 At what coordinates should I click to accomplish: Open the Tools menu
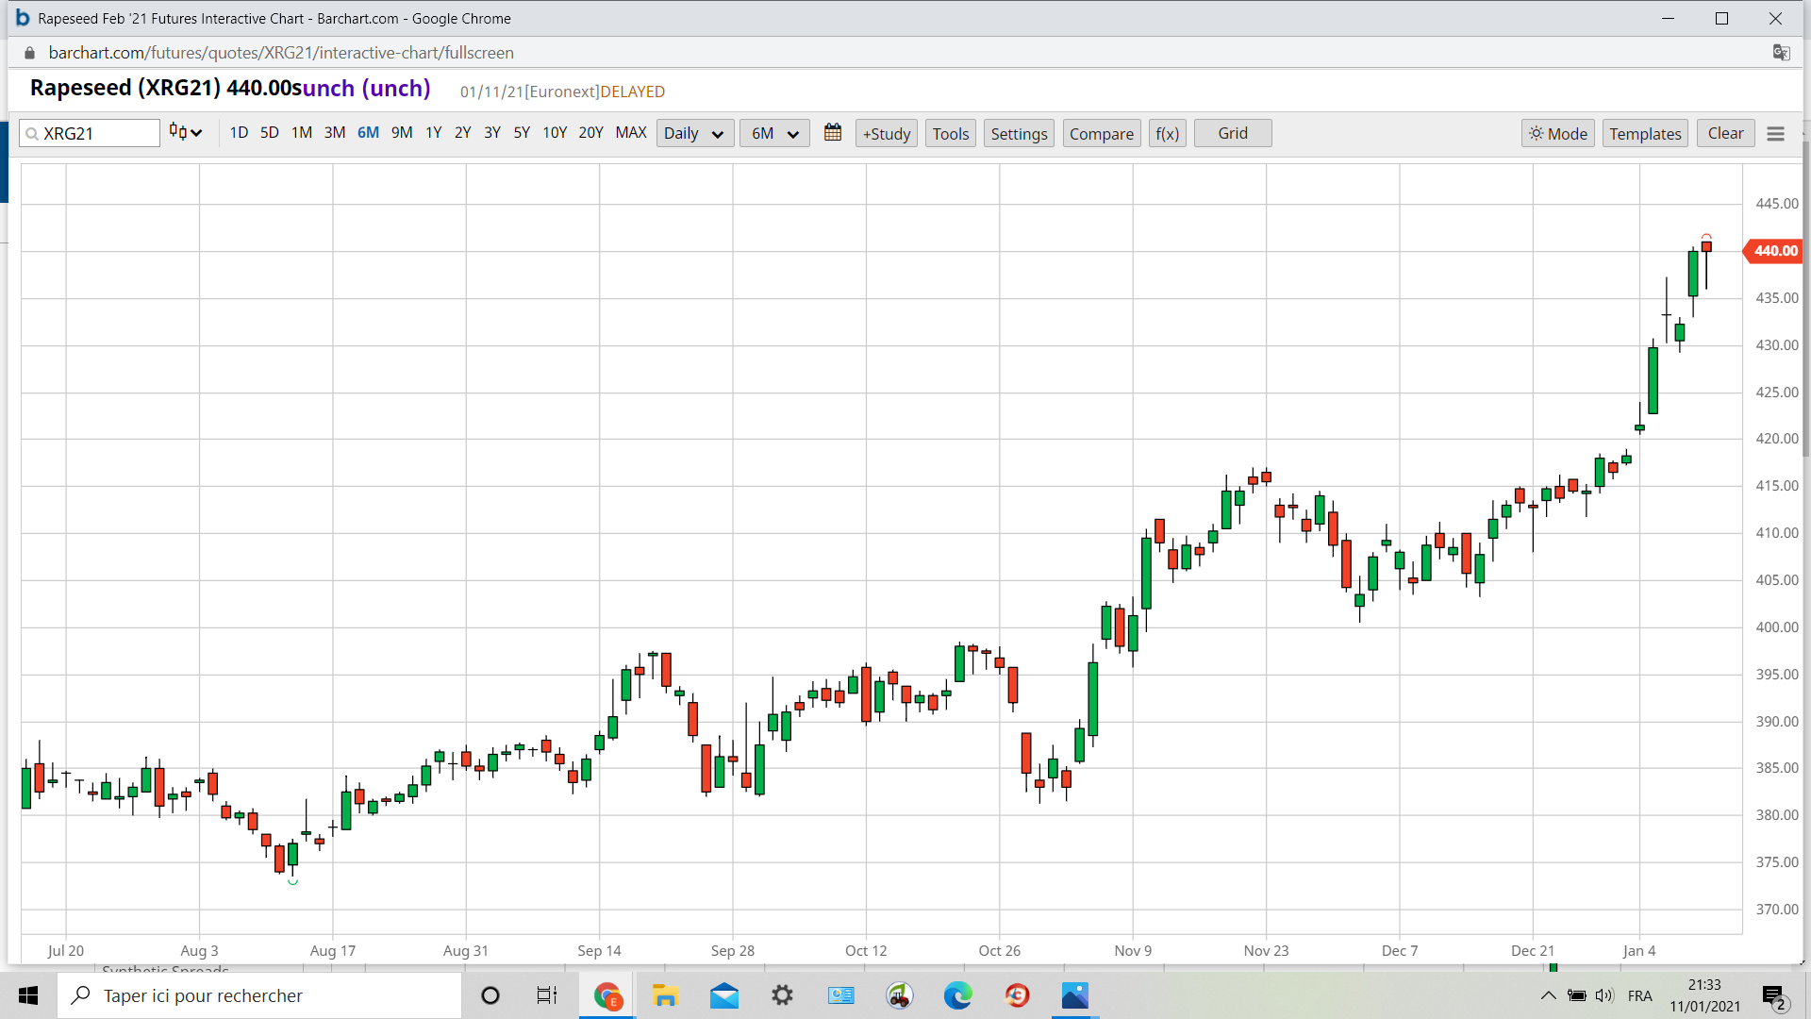950,134
